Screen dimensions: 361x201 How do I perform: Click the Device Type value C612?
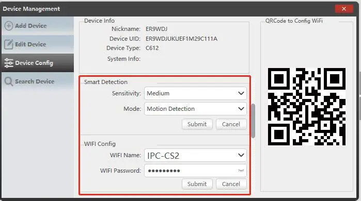coord(152,48)
